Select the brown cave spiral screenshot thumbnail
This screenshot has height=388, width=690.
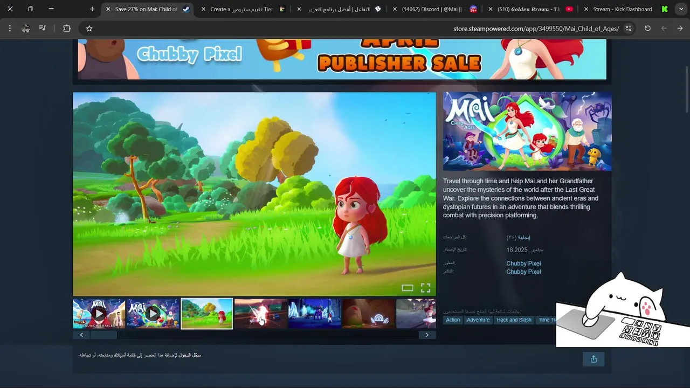pyautogui.click(x=368, y=313)
